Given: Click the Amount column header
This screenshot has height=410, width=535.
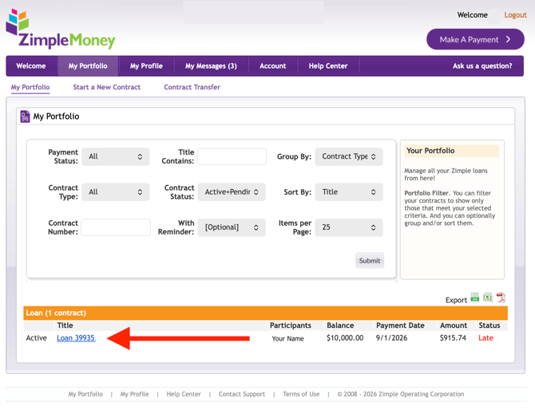Looking at the screenshot, I should 454,325.
